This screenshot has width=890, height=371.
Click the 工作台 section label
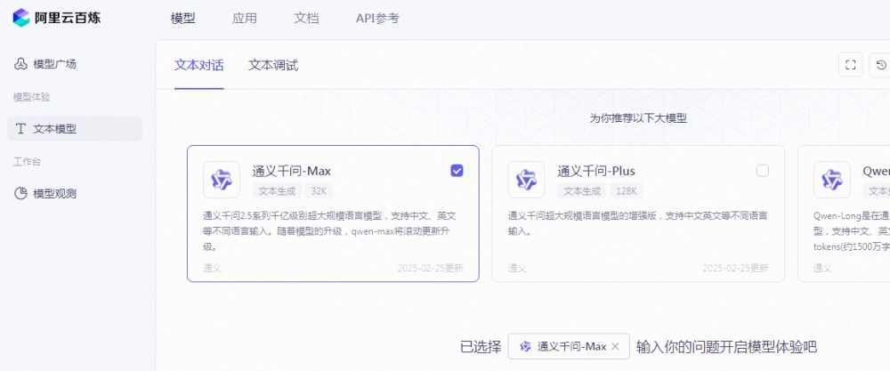point(28,162)
